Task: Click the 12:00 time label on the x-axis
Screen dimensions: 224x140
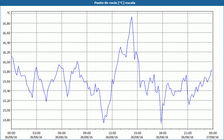Action: tap(112, 133)
